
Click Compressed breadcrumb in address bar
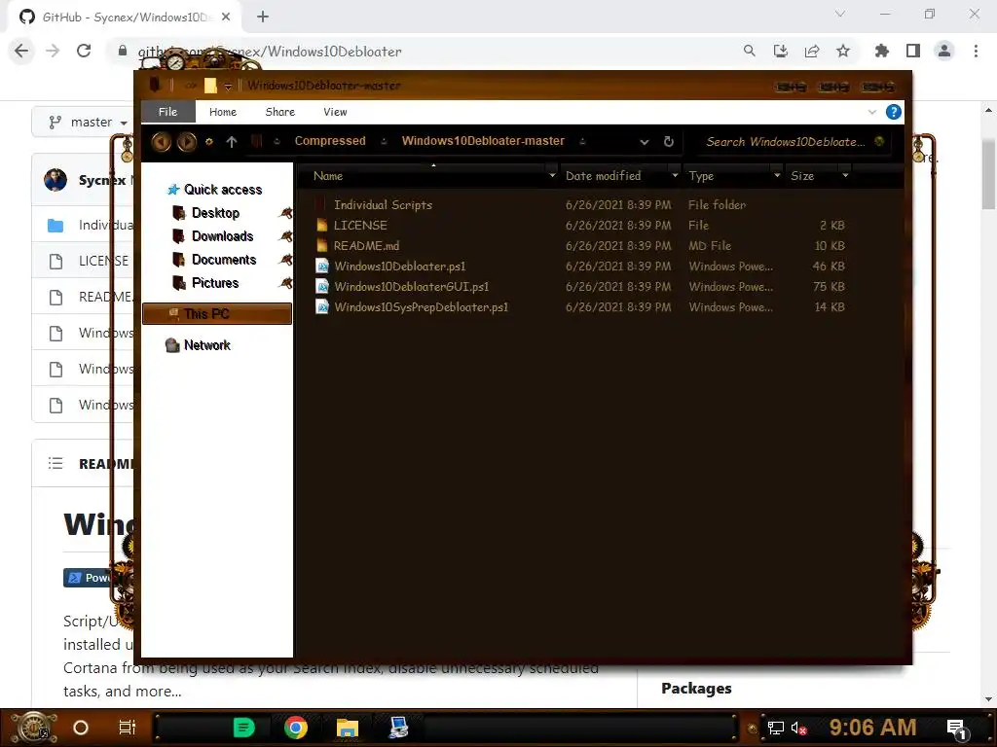coord(330,141)
